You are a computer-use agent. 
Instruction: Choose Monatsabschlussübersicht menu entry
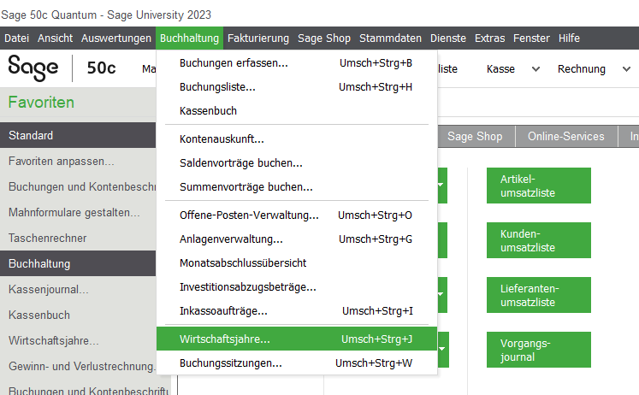click(x=297, y=263)
